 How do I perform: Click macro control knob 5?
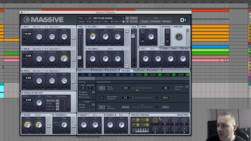click(155, 129)
